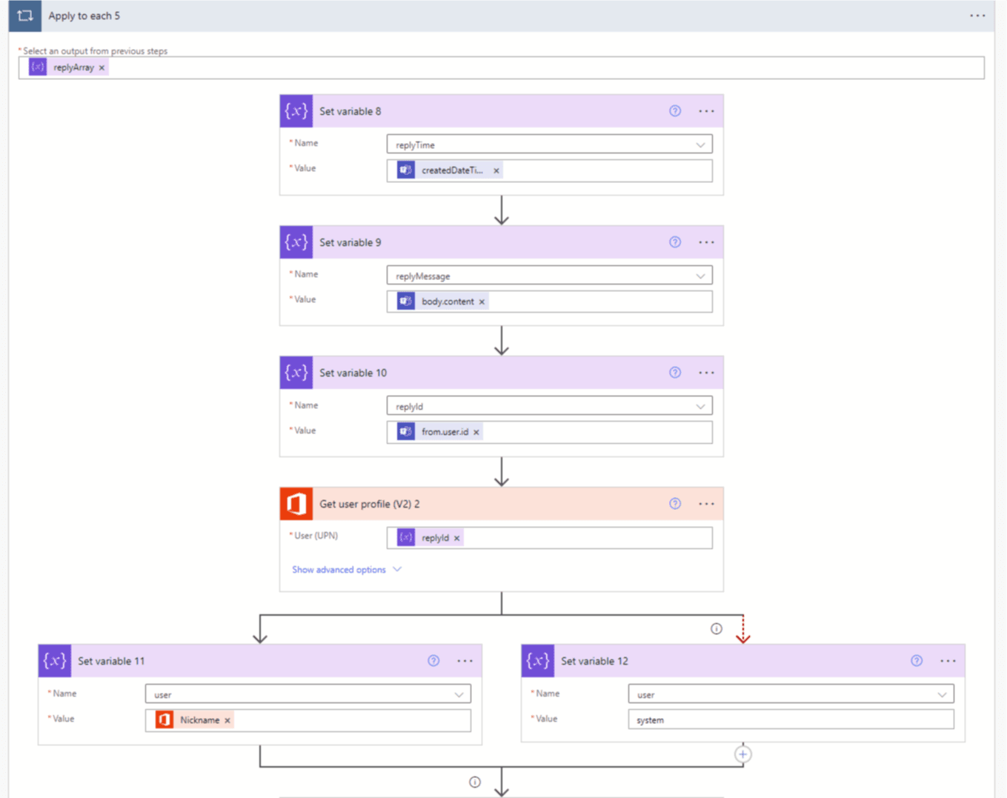Click the plus button below Set variable 12
The width and height of the screenshot is (1007, 798).
742,754
